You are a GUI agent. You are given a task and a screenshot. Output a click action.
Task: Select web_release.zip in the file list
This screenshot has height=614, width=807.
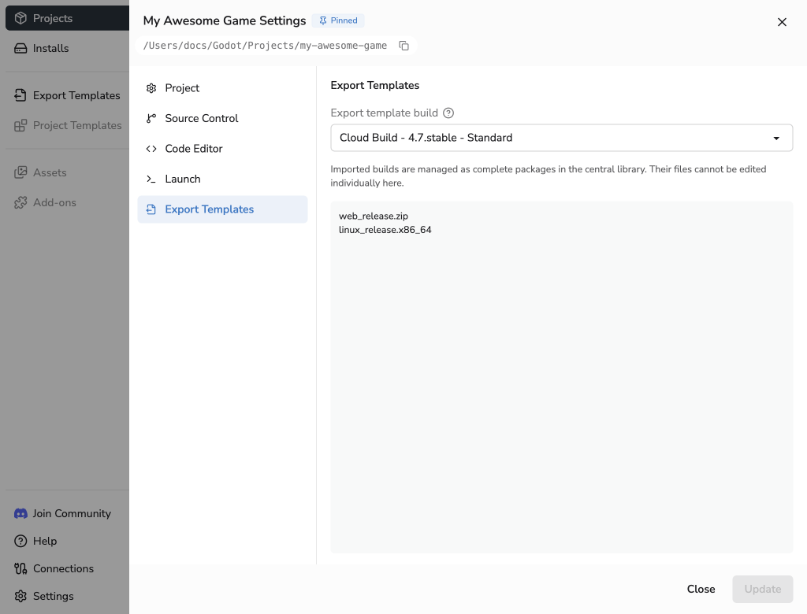pyautogui.click(x=373, y=216)
